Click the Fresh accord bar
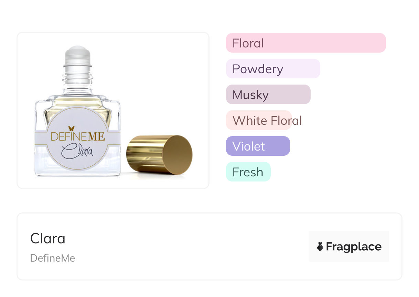 tap(248, 172)
